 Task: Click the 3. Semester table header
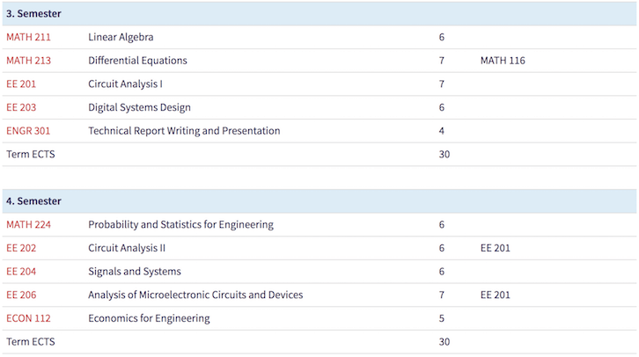33,14
